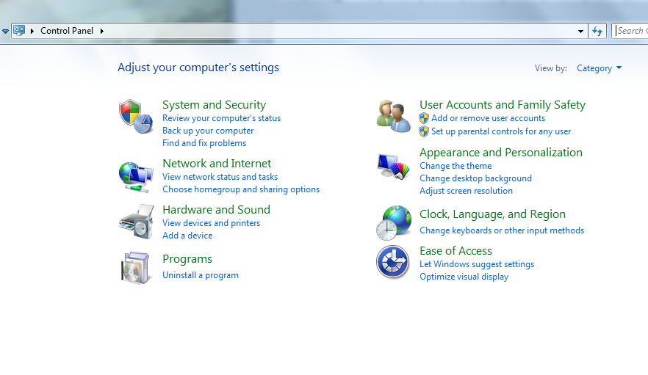Click the address bar path field
Screen dimensions: 648x375
click(x=299, y=31)
